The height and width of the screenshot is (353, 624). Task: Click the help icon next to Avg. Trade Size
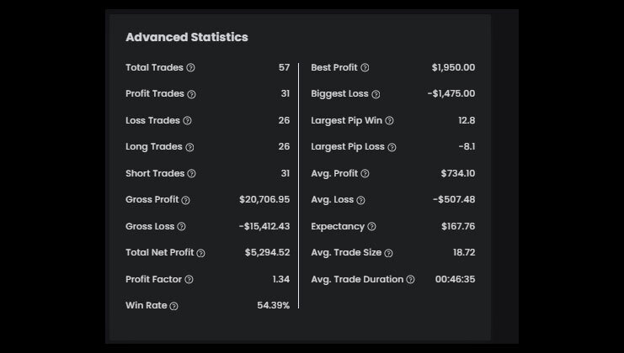(388, 253)
